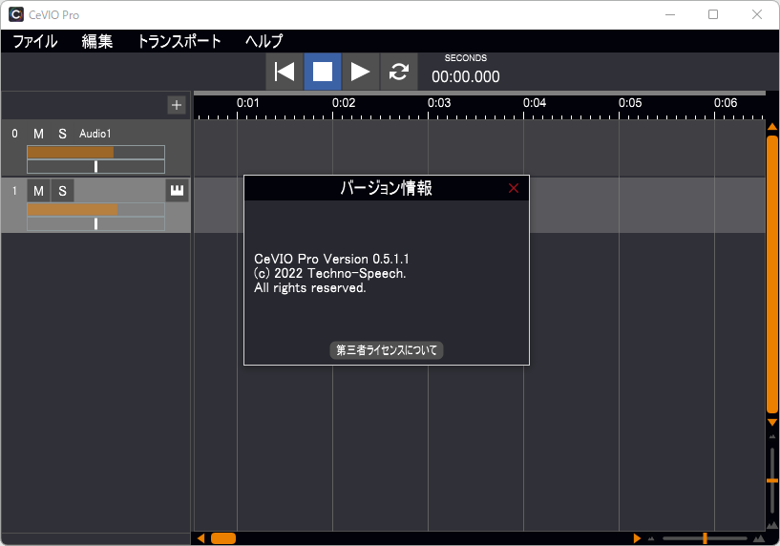Adjust the Audio1 pan slider
780x546 pixels.
click(x=95, y=167)
